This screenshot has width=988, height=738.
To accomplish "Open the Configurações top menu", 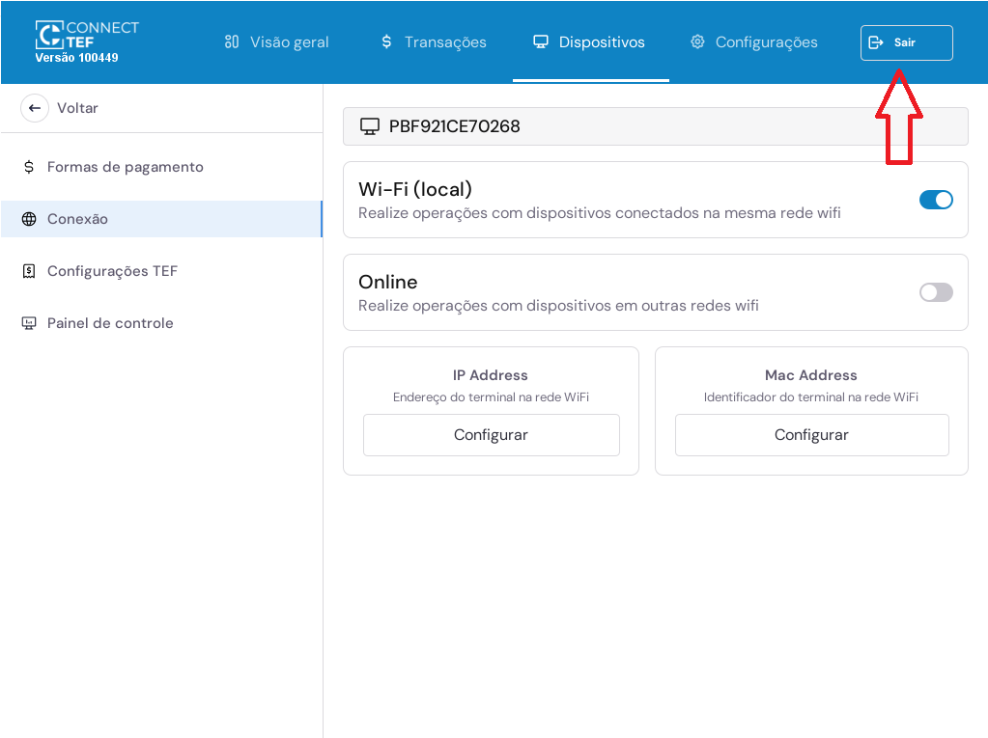I will coord(766,41).
